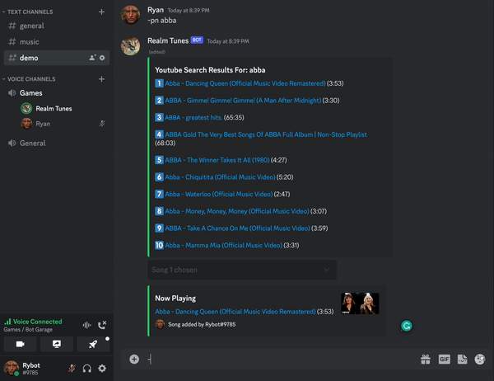Open demo channel settings gear
The image size is (494, 381).
102,58
